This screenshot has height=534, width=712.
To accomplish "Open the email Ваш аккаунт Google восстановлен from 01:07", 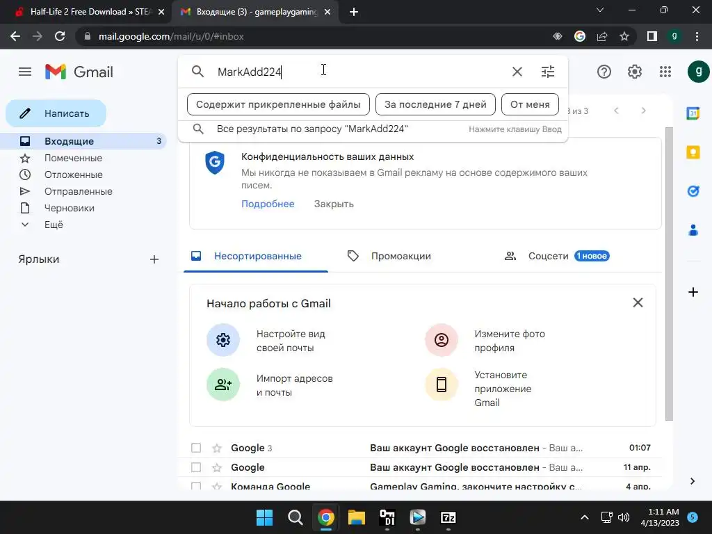I will click(455, 448).
